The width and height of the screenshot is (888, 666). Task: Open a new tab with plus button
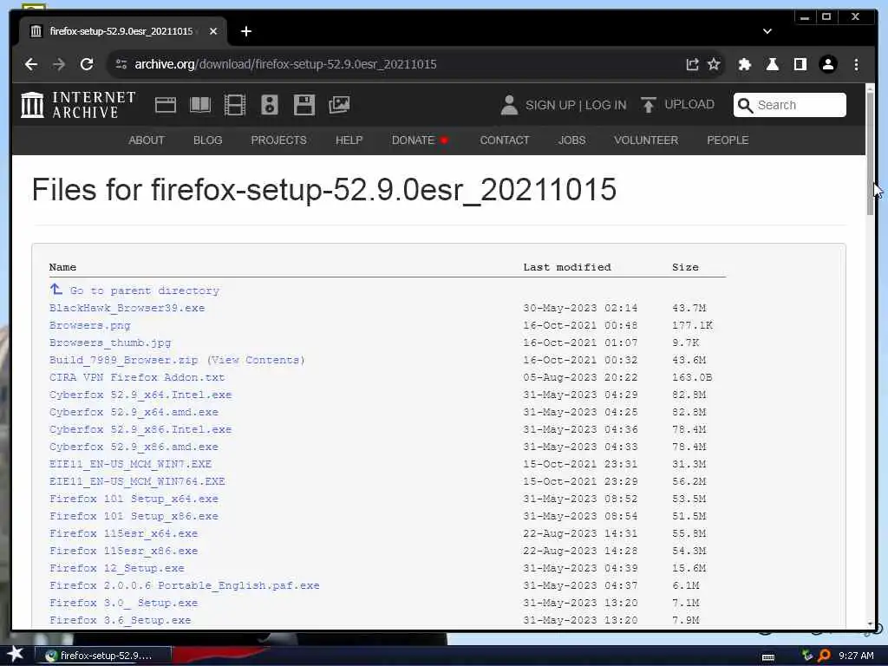(x=245, y=31)
